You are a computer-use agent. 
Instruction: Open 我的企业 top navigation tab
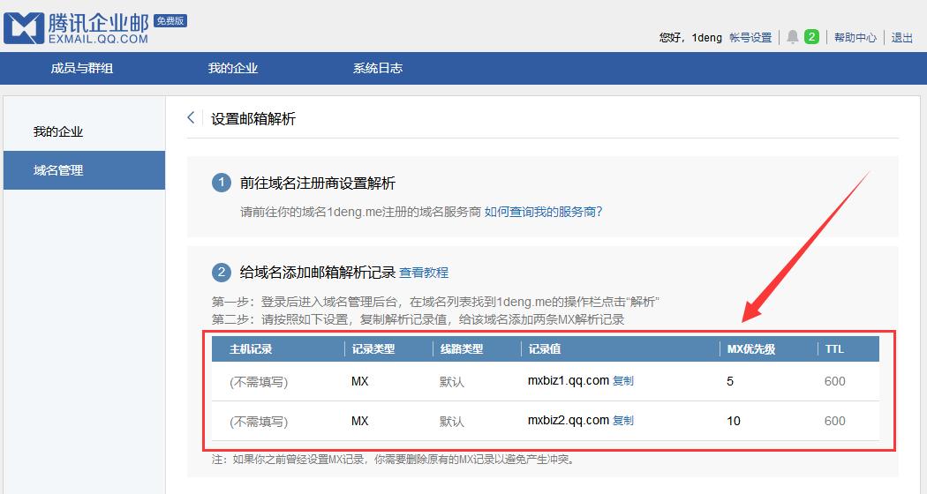[x=233, y=69]
